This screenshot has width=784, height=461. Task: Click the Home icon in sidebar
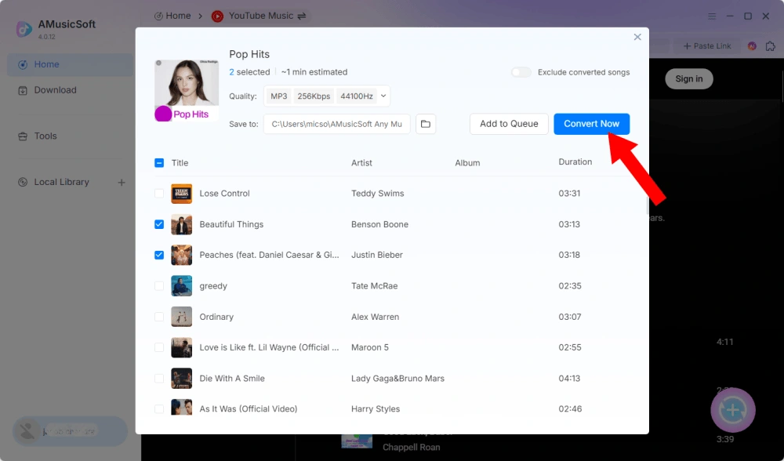point(23,64)
